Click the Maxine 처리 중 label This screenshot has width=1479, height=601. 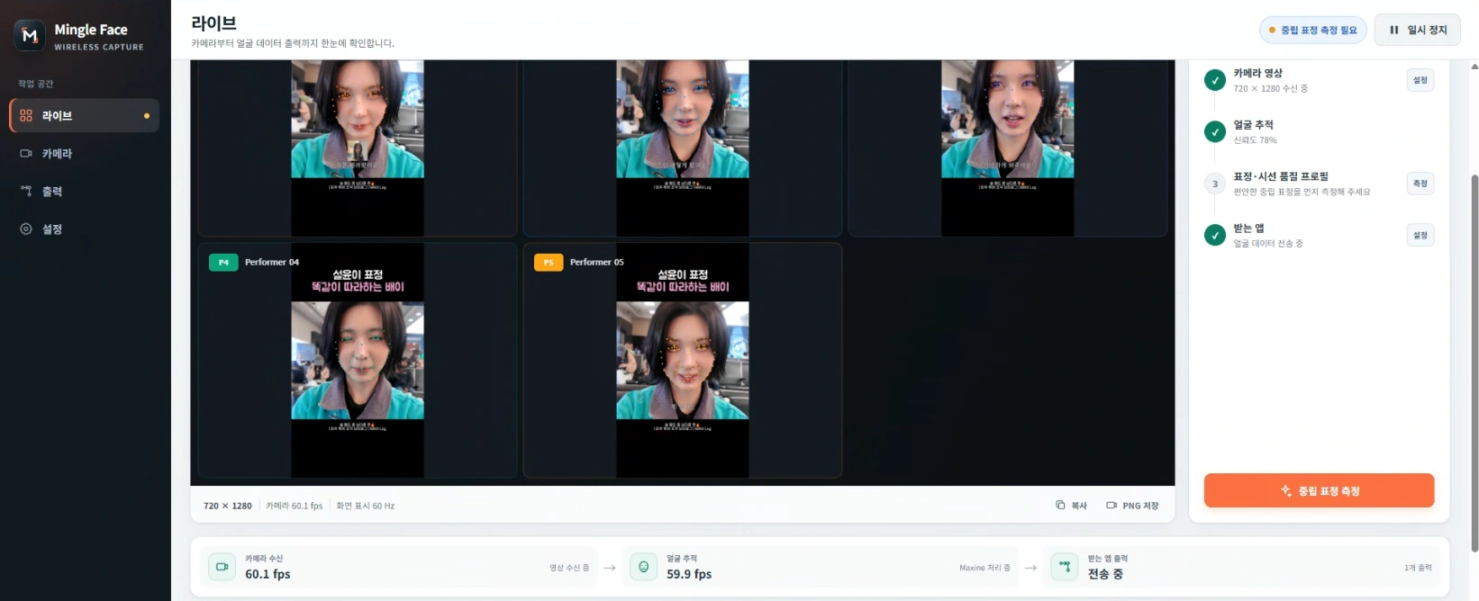click(x=984, y=568)
